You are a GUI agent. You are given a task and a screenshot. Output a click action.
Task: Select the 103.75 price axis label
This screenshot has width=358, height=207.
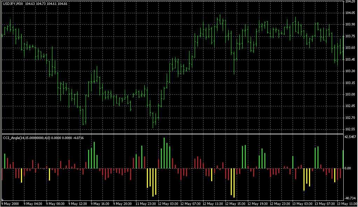(x=350, y=36)
